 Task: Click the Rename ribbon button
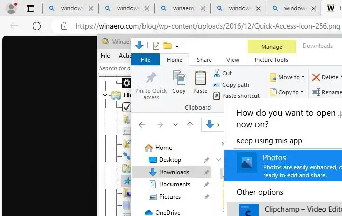[327, 92]
